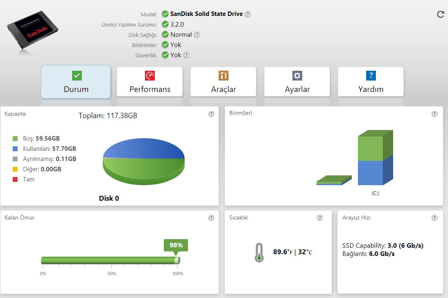Click the red Tam legend swatch
This screenshot has height=298, width=448.
pyautogui.click(x=15, y=179)
